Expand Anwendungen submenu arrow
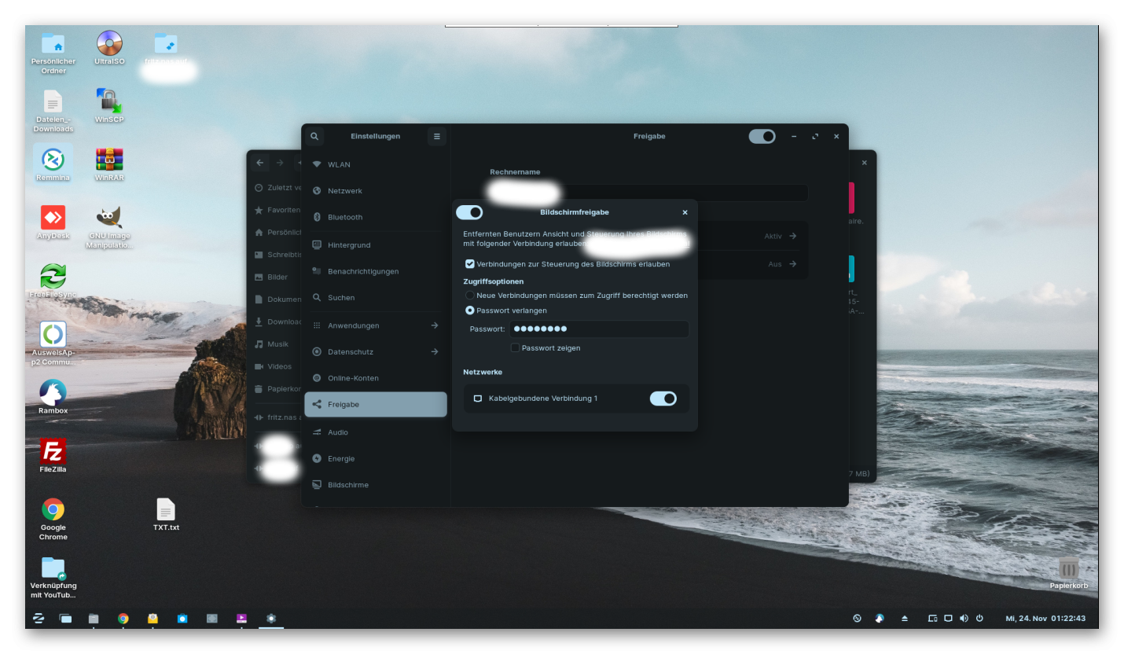This screenshot has height=654, width=1124. click(x=435, y=325)
